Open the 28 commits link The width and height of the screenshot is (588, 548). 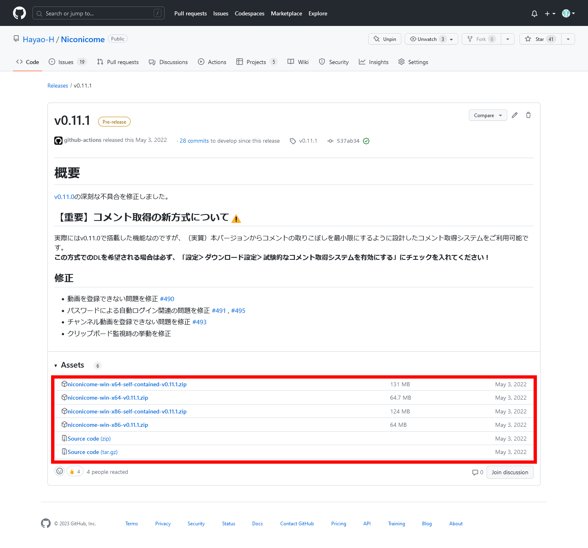(194, 141)
